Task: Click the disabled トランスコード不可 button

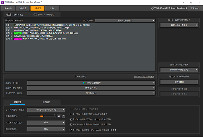Action: pos(179,94)
